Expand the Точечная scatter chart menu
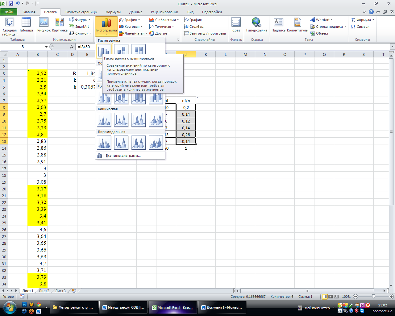Image resolution: width=395 pixels, height=316 pixels. tap(162, 27)
